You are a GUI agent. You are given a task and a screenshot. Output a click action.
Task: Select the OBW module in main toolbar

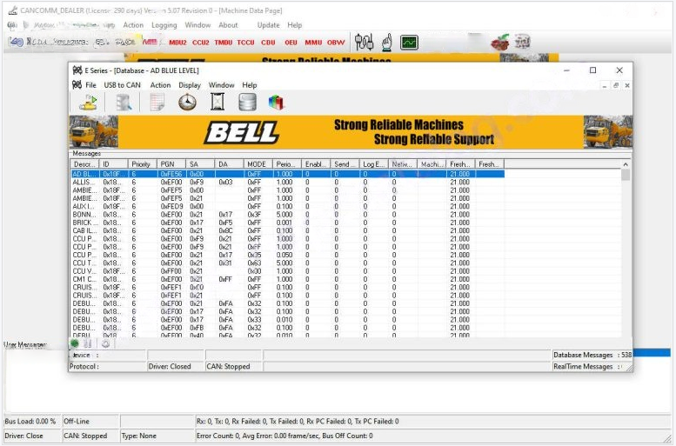pos(336,43)
